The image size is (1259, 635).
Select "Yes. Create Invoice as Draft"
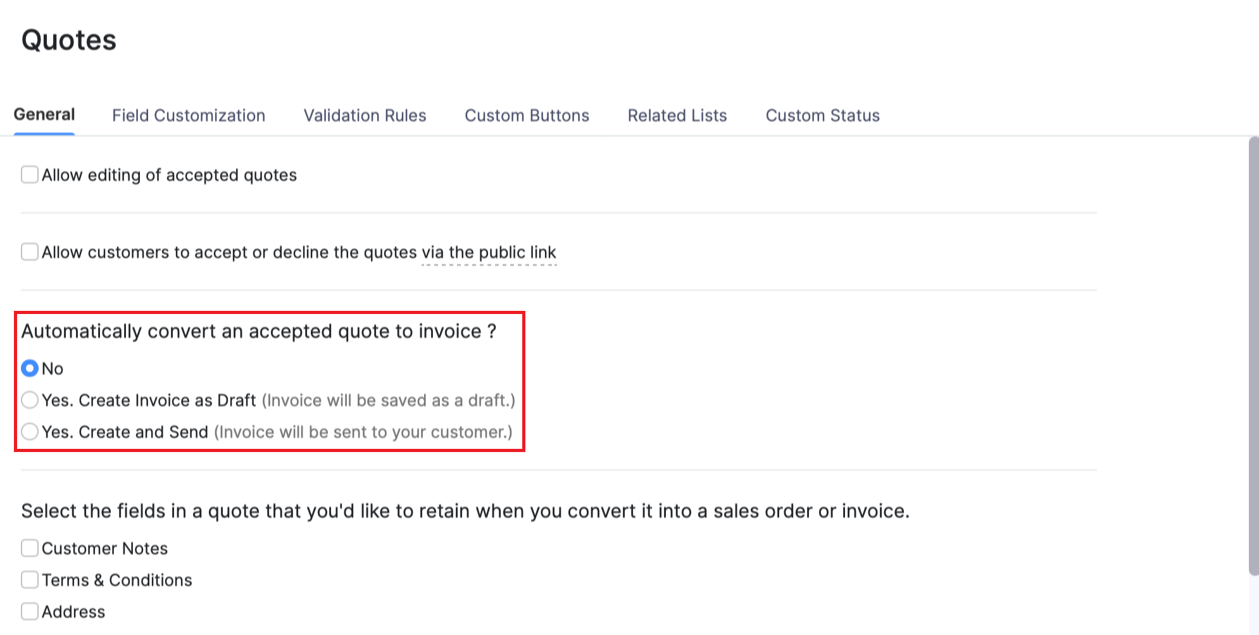pyautogui.click(x=29, y=399)
